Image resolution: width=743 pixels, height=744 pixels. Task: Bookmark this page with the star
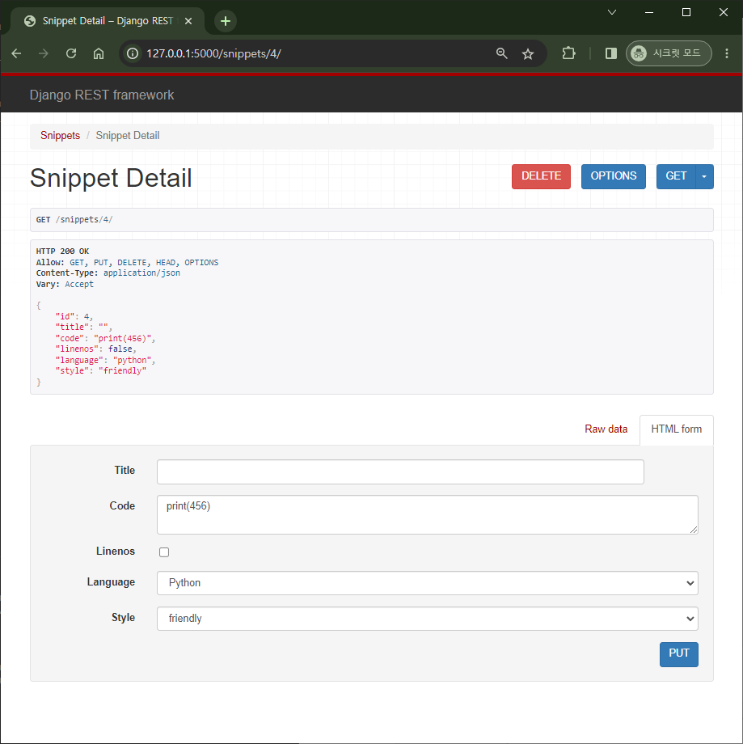click(x=528, y=53)
